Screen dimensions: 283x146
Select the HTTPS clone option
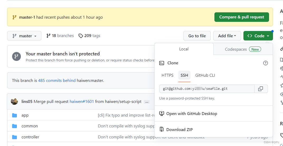pyautogui.click(x=167, y=75)
